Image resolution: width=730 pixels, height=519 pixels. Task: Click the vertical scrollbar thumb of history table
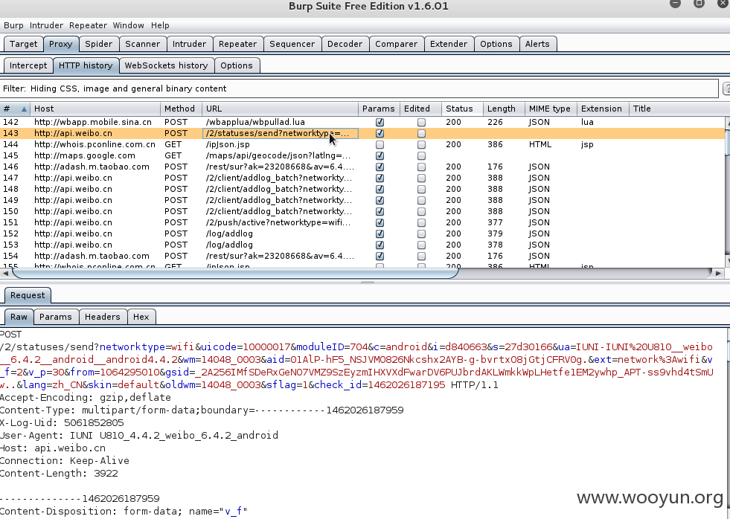[728, 142]
